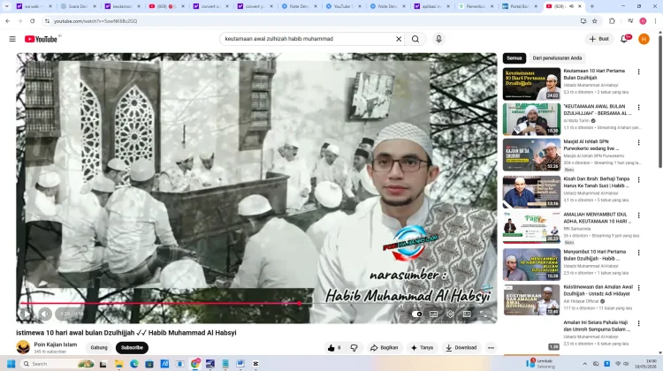Move the progress bar scrubber dot
The width and height of the screenshot is (663, 371).
(300, 303)
